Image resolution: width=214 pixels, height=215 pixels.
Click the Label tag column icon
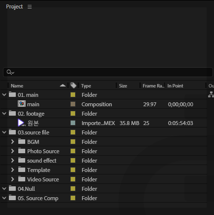click(73, 86)
